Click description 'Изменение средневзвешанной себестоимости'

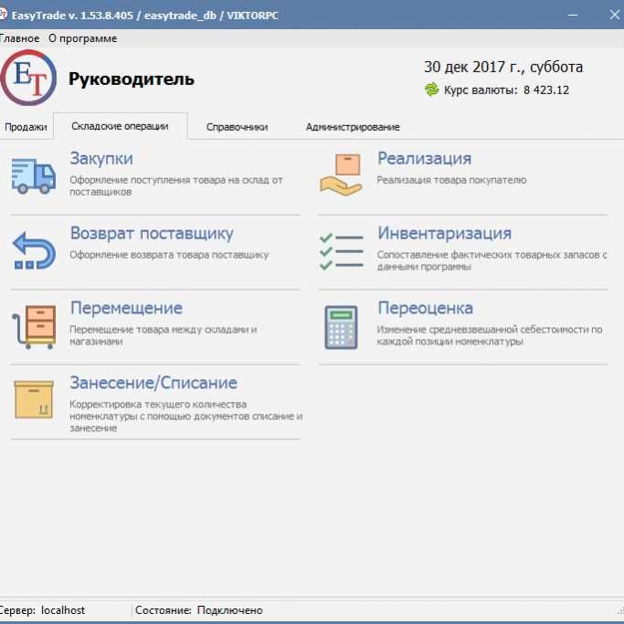pyautogui.click(x=490, y=335)
